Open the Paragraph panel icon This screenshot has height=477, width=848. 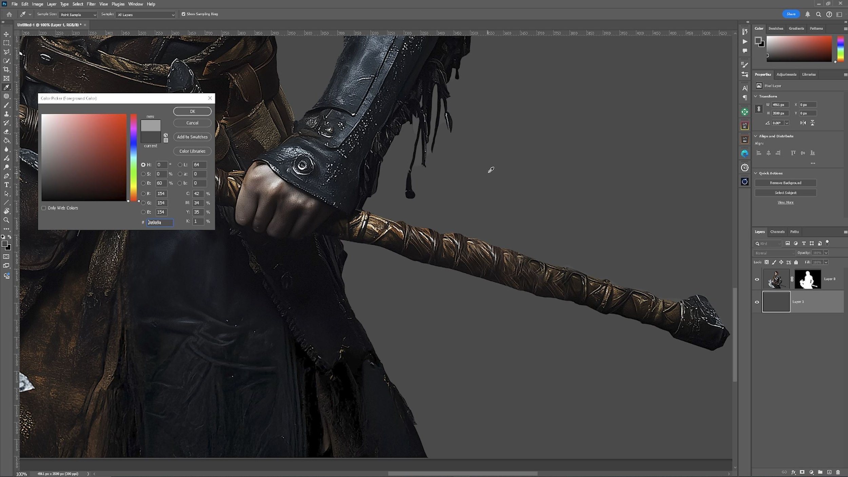[x=745, y=98]
